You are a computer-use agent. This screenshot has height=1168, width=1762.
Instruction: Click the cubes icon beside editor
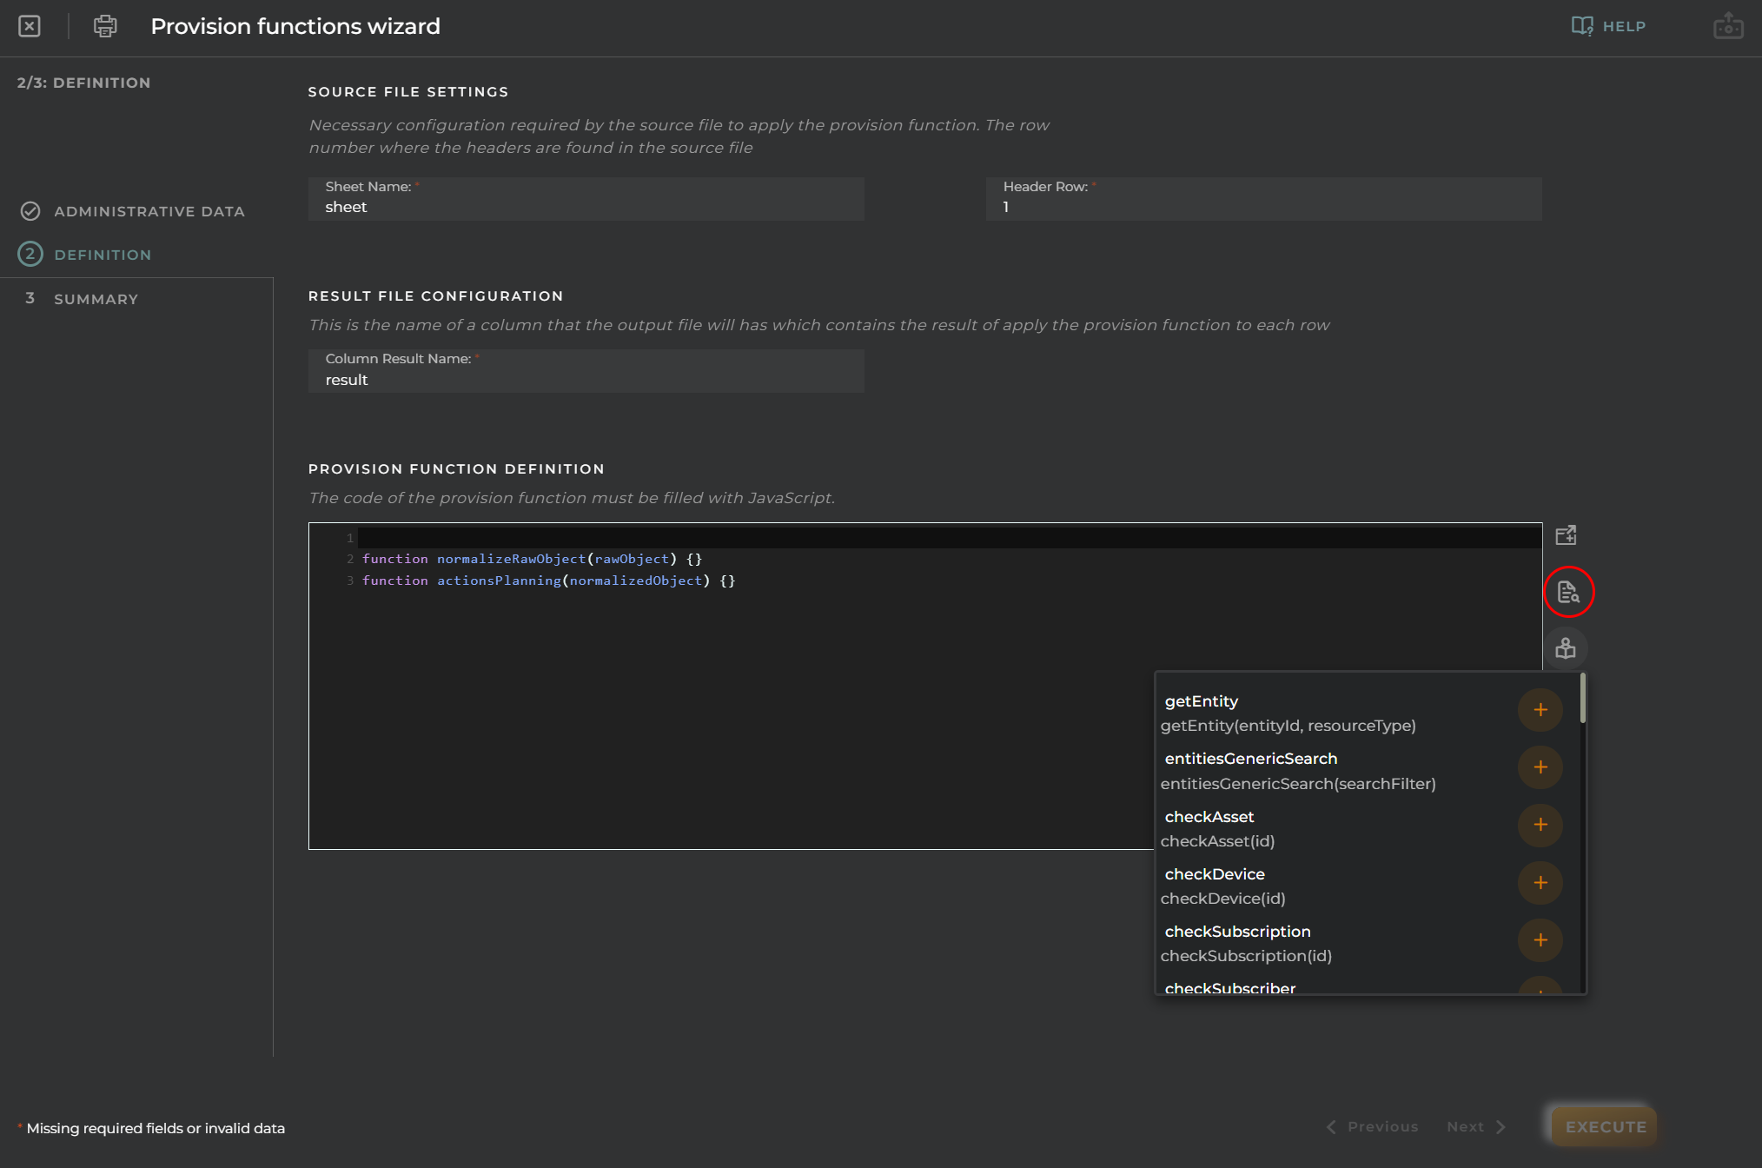(1566, 648)
